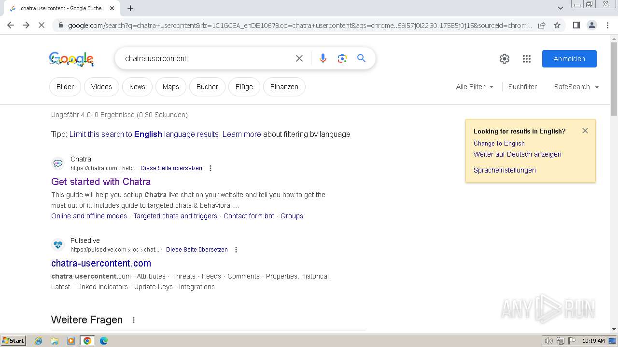
Task: Open Chrome side panel icon
Action: [576, 25]
